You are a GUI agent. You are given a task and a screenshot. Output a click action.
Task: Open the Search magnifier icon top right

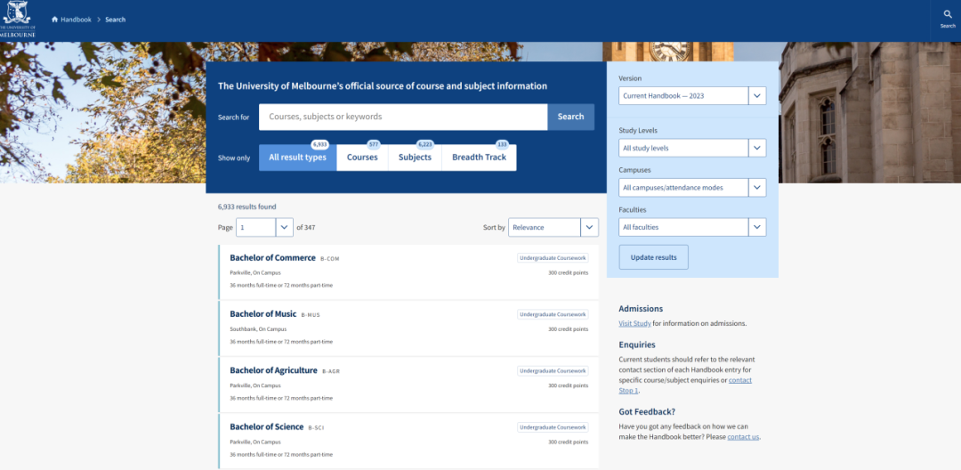948,14
